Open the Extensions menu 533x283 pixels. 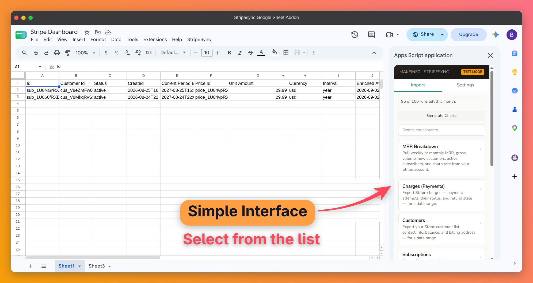[155, 39]
